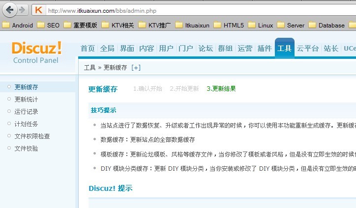Click the browser forward arrow button

tap(22, 10)
